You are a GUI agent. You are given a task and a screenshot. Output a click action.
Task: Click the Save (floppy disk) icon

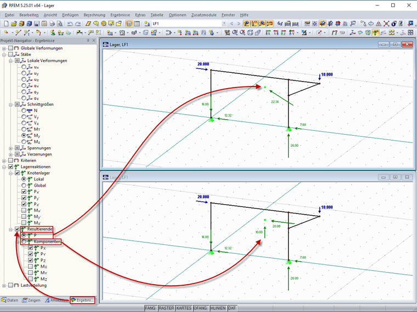[37, 24]
